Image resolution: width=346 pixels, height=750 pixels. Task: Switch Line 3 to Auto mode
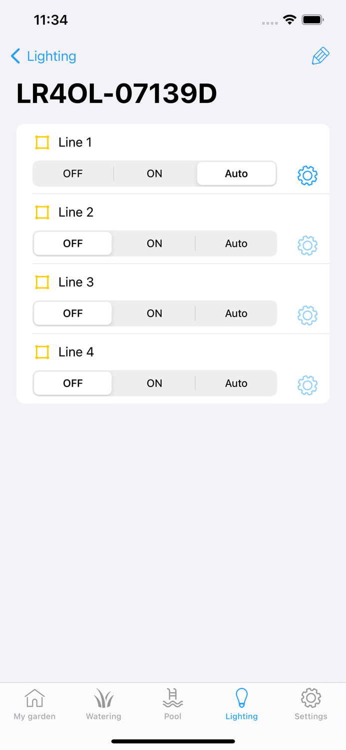pos(236,313)
